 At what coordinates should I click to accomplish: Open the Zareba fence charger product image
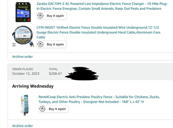[x=23, y=12]
